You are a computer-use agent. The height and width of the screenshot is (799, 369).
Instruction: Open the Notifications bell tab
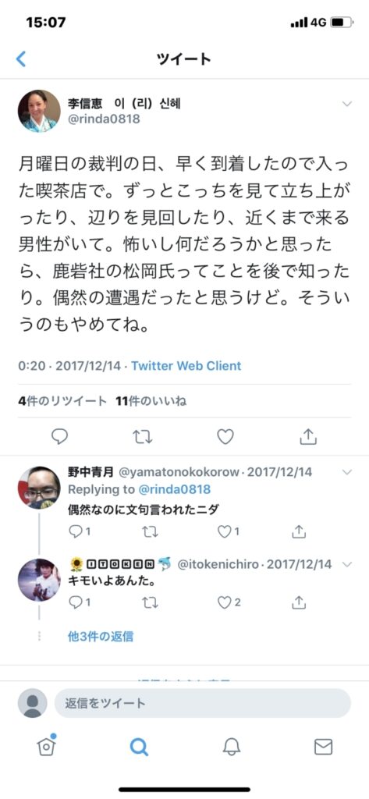pyautogui.click(x=232, y=747)
